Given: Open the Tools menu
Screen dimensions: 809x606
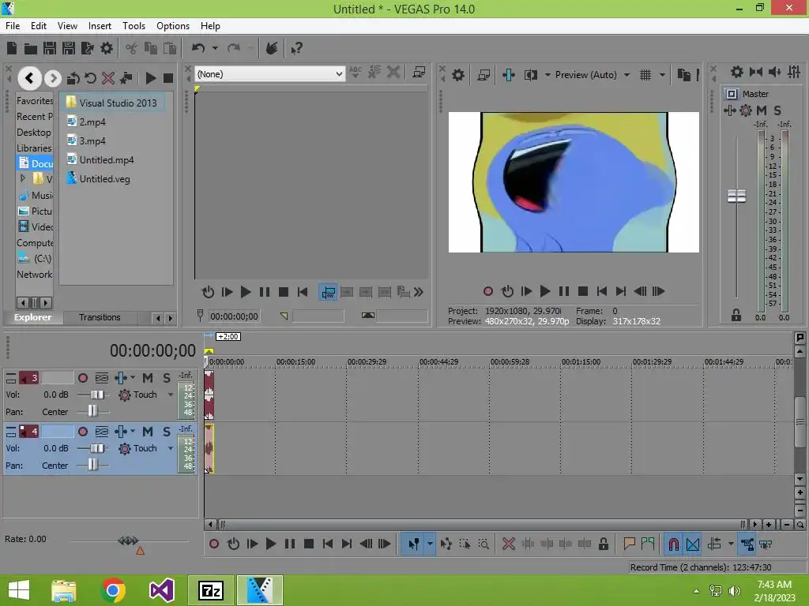Looking at the screenshot, I should [x=134, y=26].
